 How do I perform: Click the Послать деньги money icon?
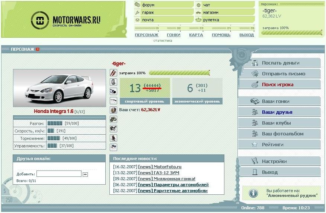pos(255,63)
